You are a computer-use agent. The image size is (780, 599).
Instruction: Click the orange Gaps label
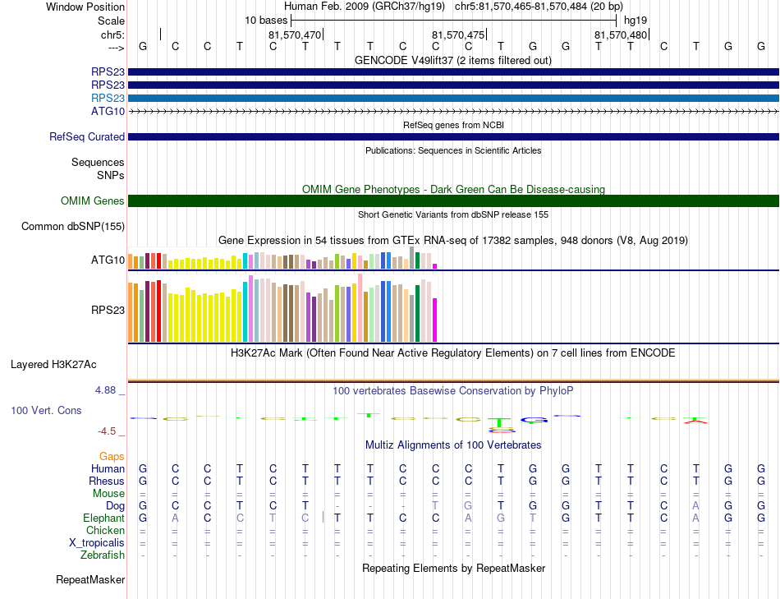[112, 457]
